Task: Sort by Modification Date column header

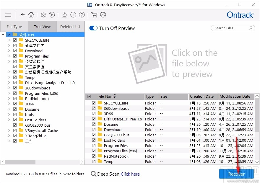Action: tap(236, 97)
